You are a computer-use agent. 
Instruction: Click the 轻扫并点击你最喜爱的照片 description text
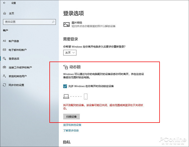click(x=93, y=26)
